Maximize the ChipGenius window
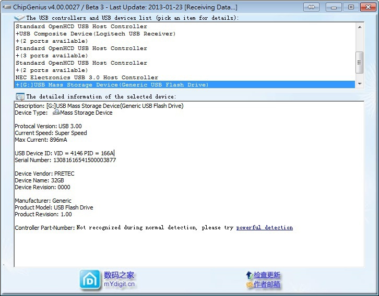The width and height of the screenshot is (379, 296). click(x=351, y=7)
